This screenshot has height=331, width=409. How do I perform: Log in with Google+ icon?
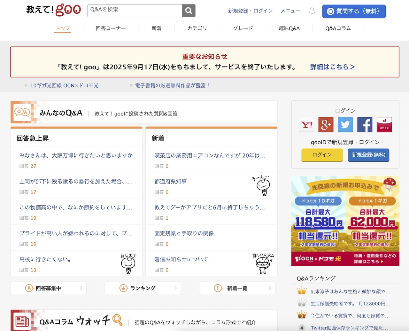click(326, 125)
